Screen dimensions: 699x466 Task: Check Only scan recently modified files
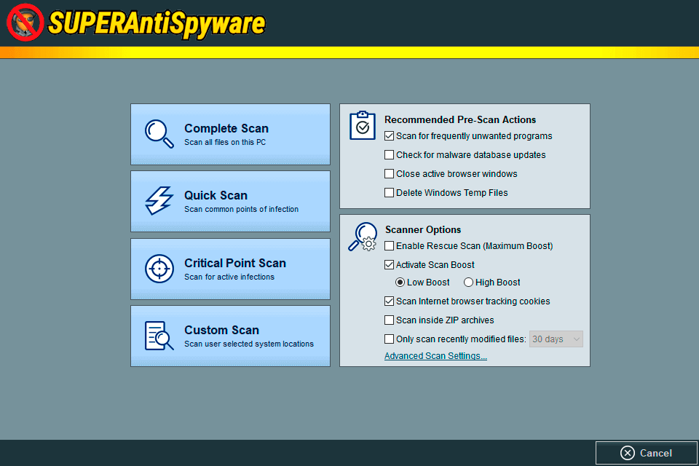coord(389,339)
